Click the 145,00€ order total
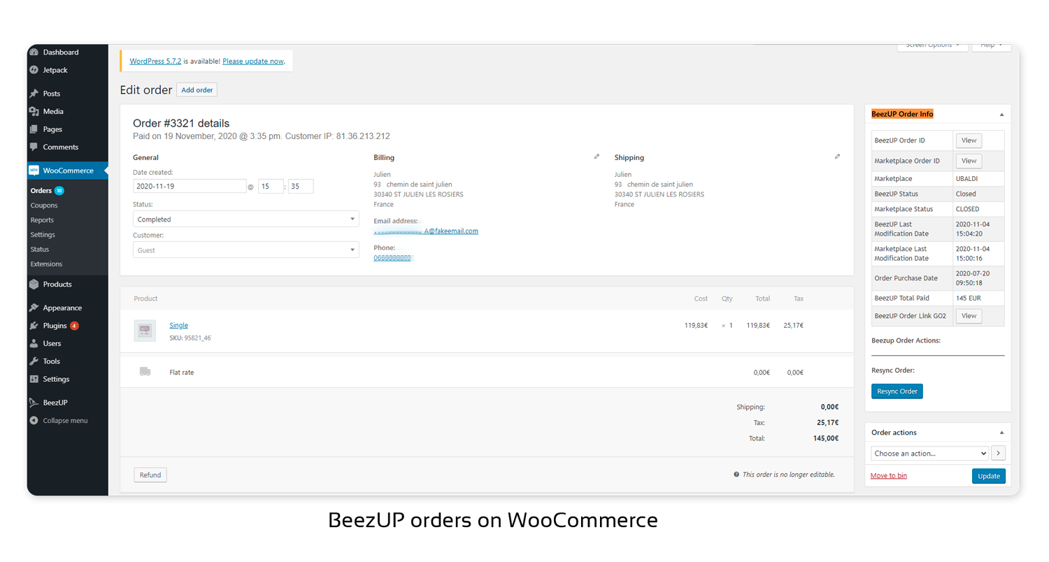Image resolution: width=1049 pixels, height=562 pixels. point(825,438)
